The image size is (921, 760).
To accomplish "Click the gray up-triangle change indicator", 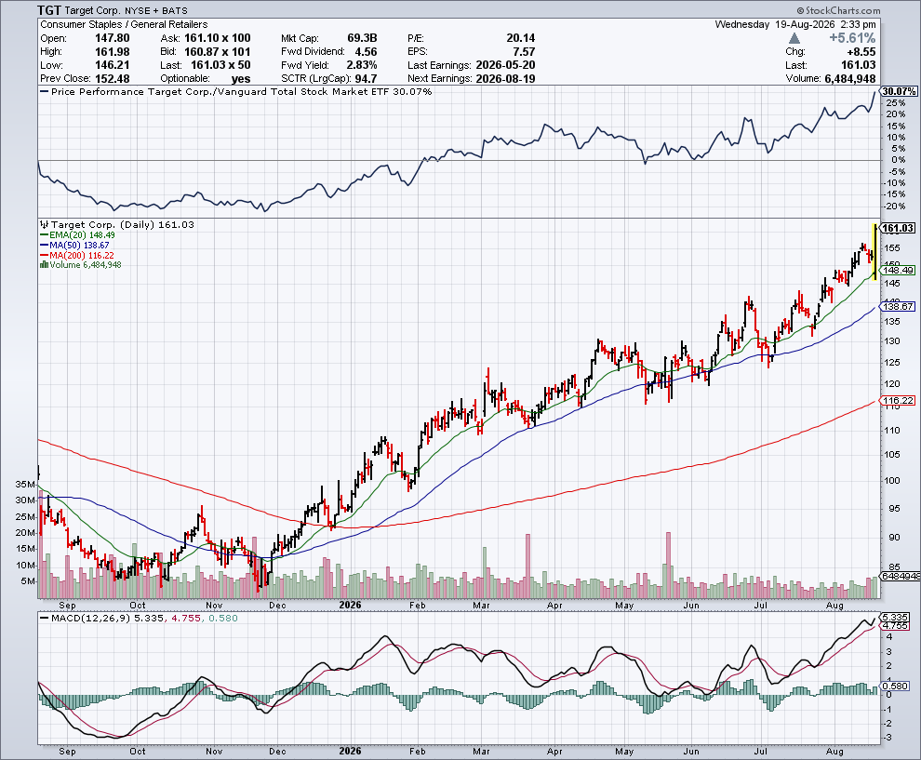I will [794, 38].
